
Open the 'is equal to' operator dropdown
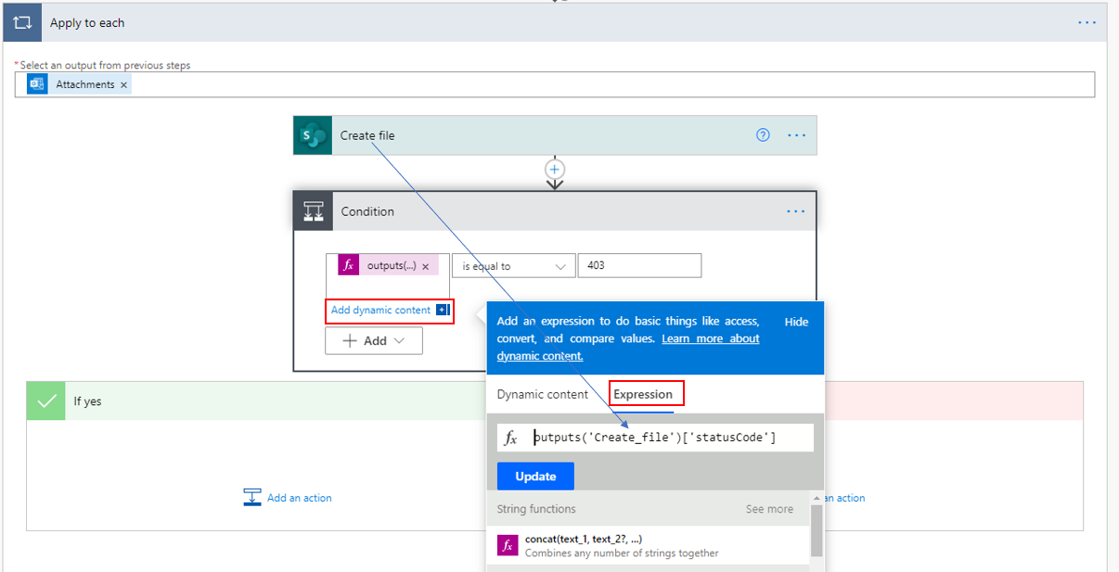(x=514, y=266)
